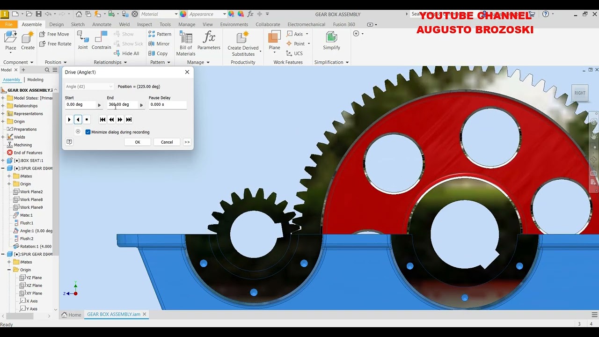
Task: Stop the drive animation
Action: 87,119
